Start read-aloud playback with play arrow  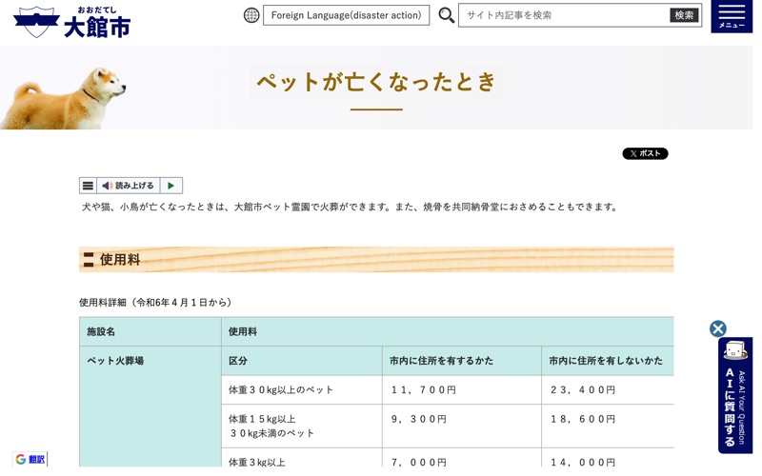coord(171,186)
